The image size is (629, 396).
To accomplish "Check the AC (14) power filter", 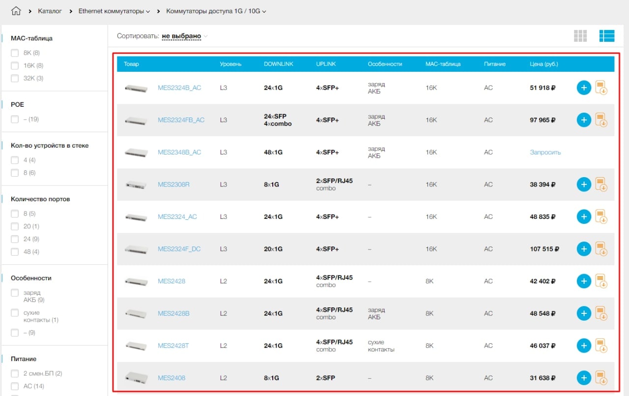I will pyautogui.click(x=15, y=386).
